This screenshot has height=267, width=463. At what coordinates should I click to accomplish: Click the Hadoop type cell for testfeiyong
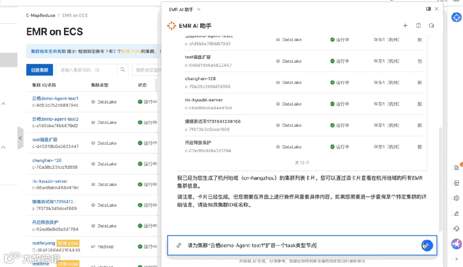click(x=102, y=246)
